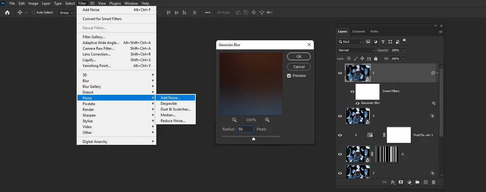Create a new group folder icon
The image size is (486, 192).
coord(417,182)
